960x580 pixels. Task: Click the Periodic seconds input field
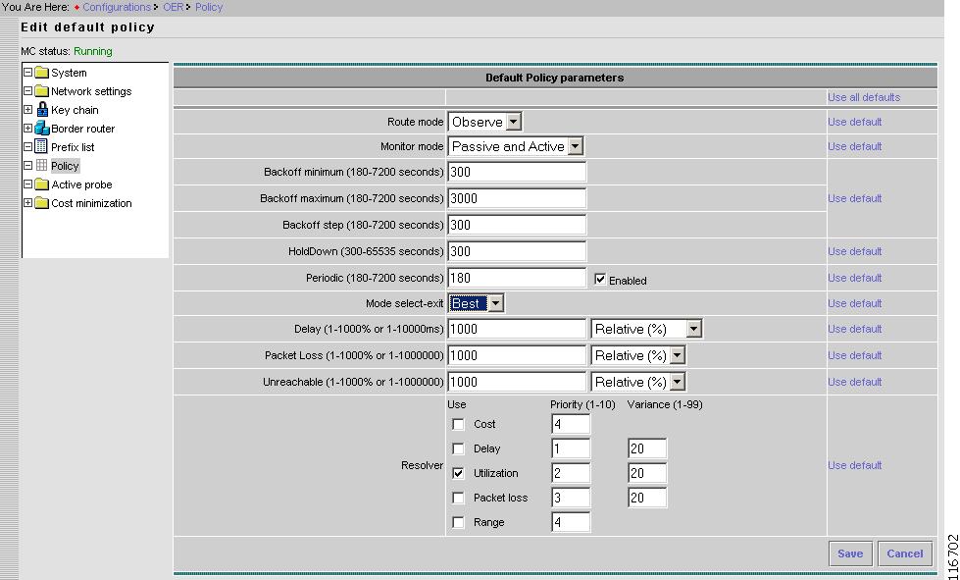tap(517, 278)
